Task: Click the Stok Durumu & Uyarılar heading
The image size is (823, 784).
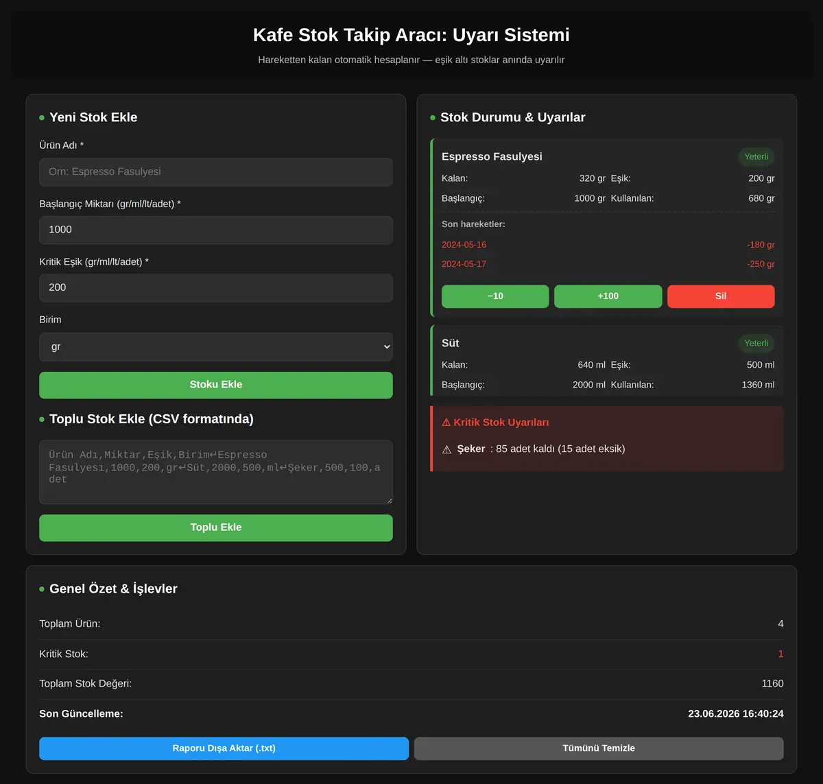Action: pyautogui.click(x=513, y=117)
